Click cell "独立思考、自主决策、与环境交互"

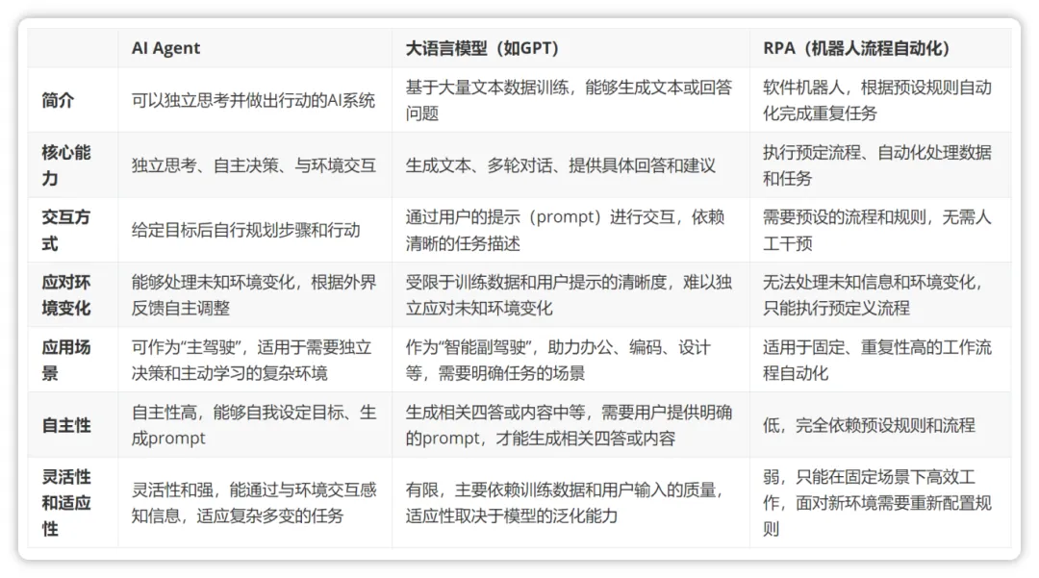coord(253,165)
